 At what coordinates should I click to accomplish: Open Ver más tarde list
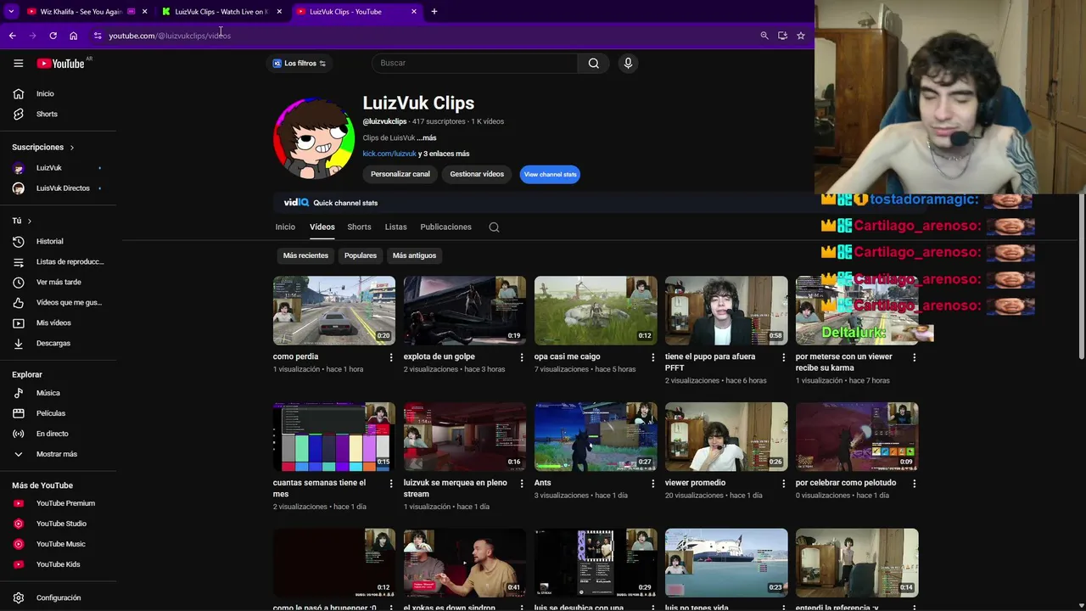58,282
